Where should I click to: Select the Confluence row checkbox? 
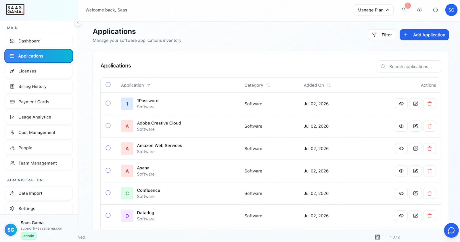tap(108, 193)
